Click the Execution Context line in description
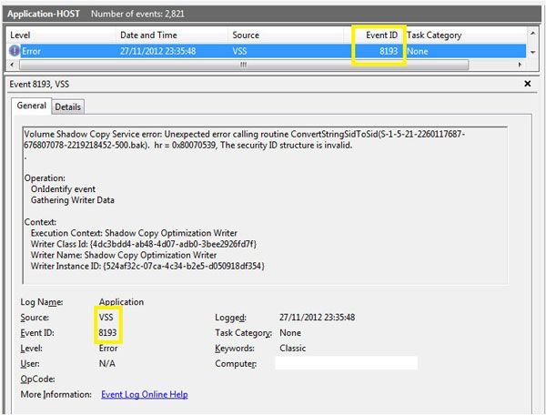The image size is (546, 415). click(134, 233)
